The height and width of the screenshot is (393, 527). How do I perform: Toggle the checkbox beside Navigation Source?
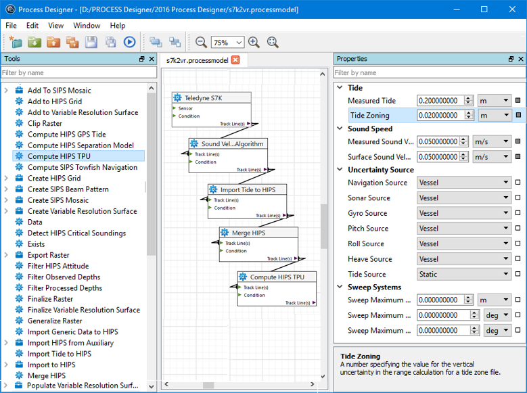point(518,183)
